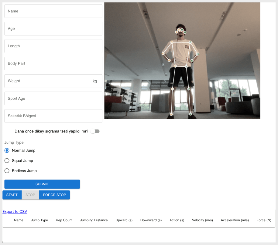Pick the Endless Jump radio button
The image size is (278, 245).
7,171
